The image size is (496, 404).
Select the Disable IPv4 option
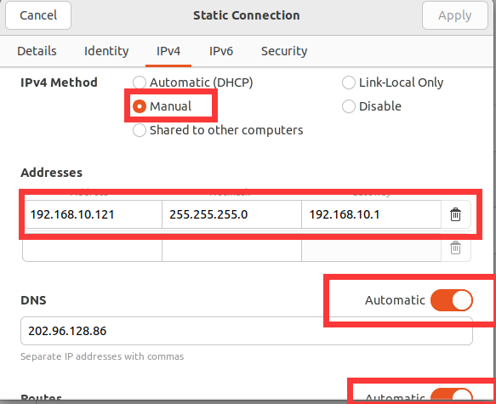pyautogui.click(x=372, y=106)
